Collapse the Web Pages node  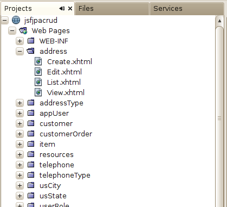pos(12,30)
